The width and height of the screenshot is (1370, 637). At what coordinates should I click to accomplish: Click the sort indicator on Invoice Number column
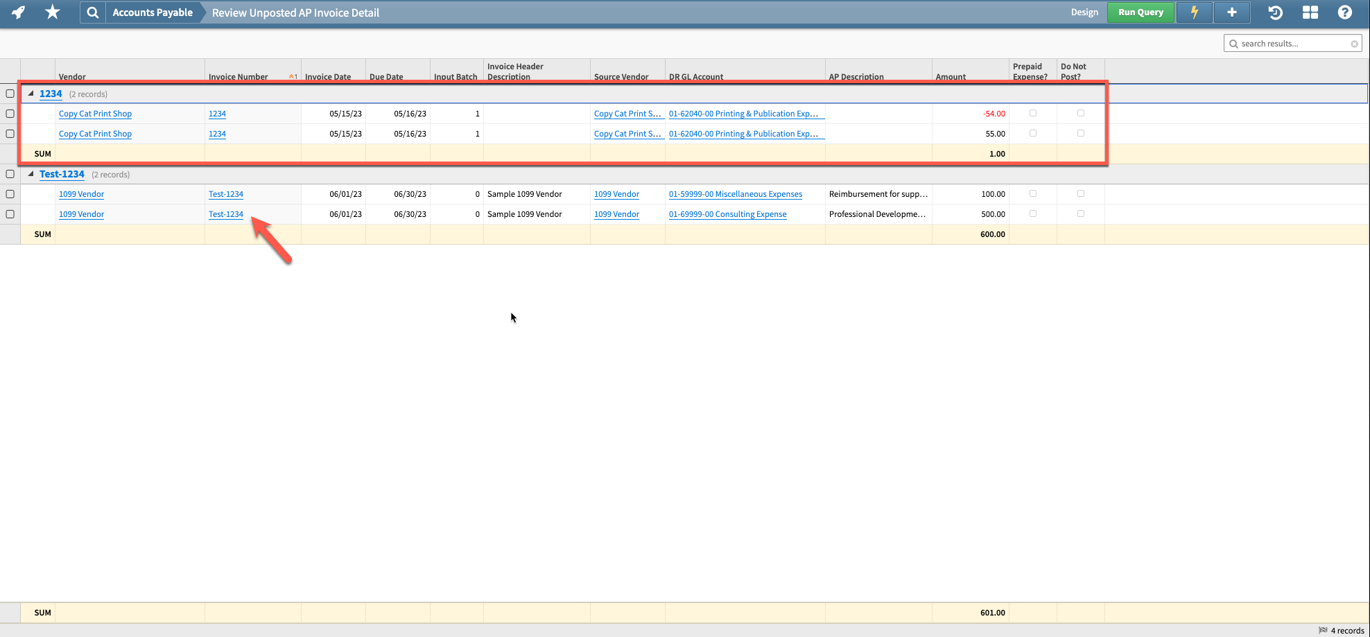pyautogui.click(x=292, y=76)
